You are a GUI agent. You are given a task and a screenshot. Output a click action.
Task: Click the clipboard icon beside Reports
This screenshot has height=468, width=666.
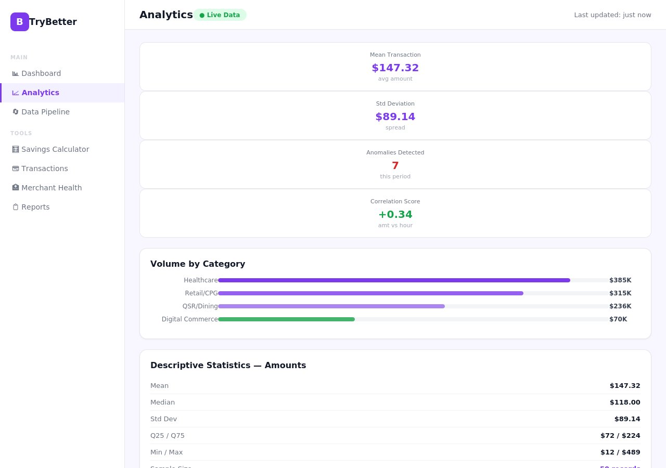[x=16, y=207]
